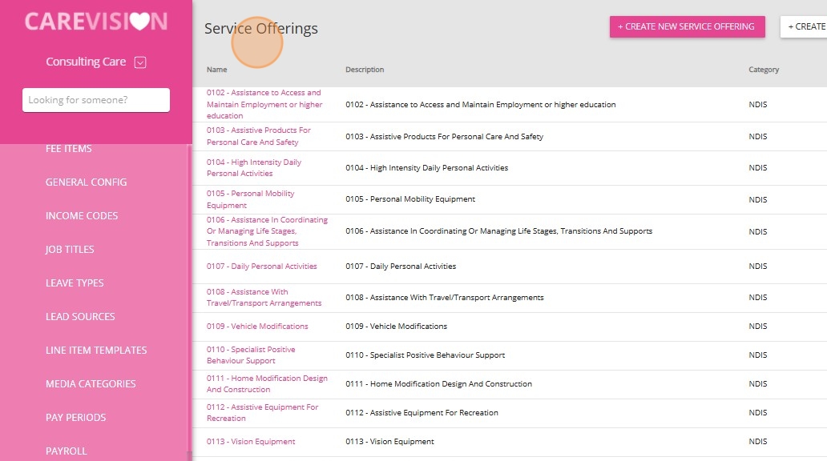Open 0113 Vision Equipment link
This screenshot has width=827, height=461.
[251, 442]
